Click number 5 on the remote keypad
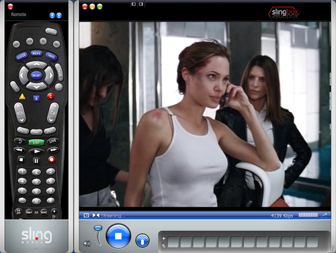The width and height of the screenshot is (336, 253). (x=36, y=182)
